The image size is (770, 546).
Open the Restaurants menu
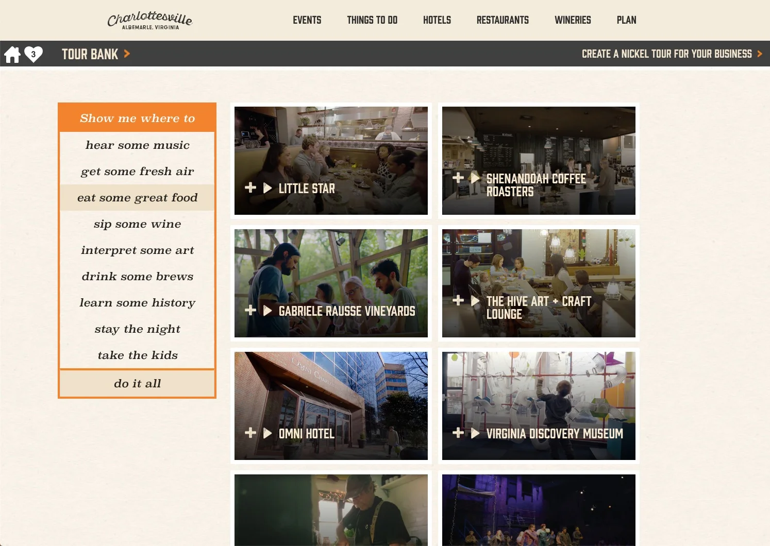point(503,20)
